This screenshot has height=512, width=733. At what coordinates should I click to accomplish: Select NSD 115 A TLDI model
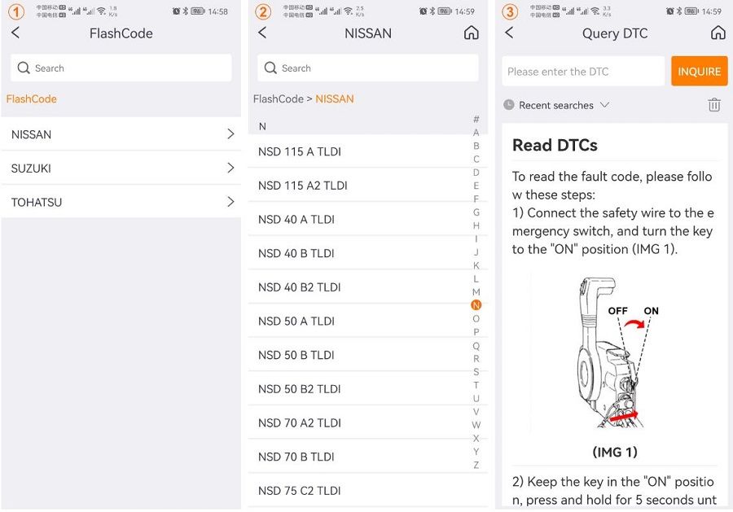click(x=300, y=151)
